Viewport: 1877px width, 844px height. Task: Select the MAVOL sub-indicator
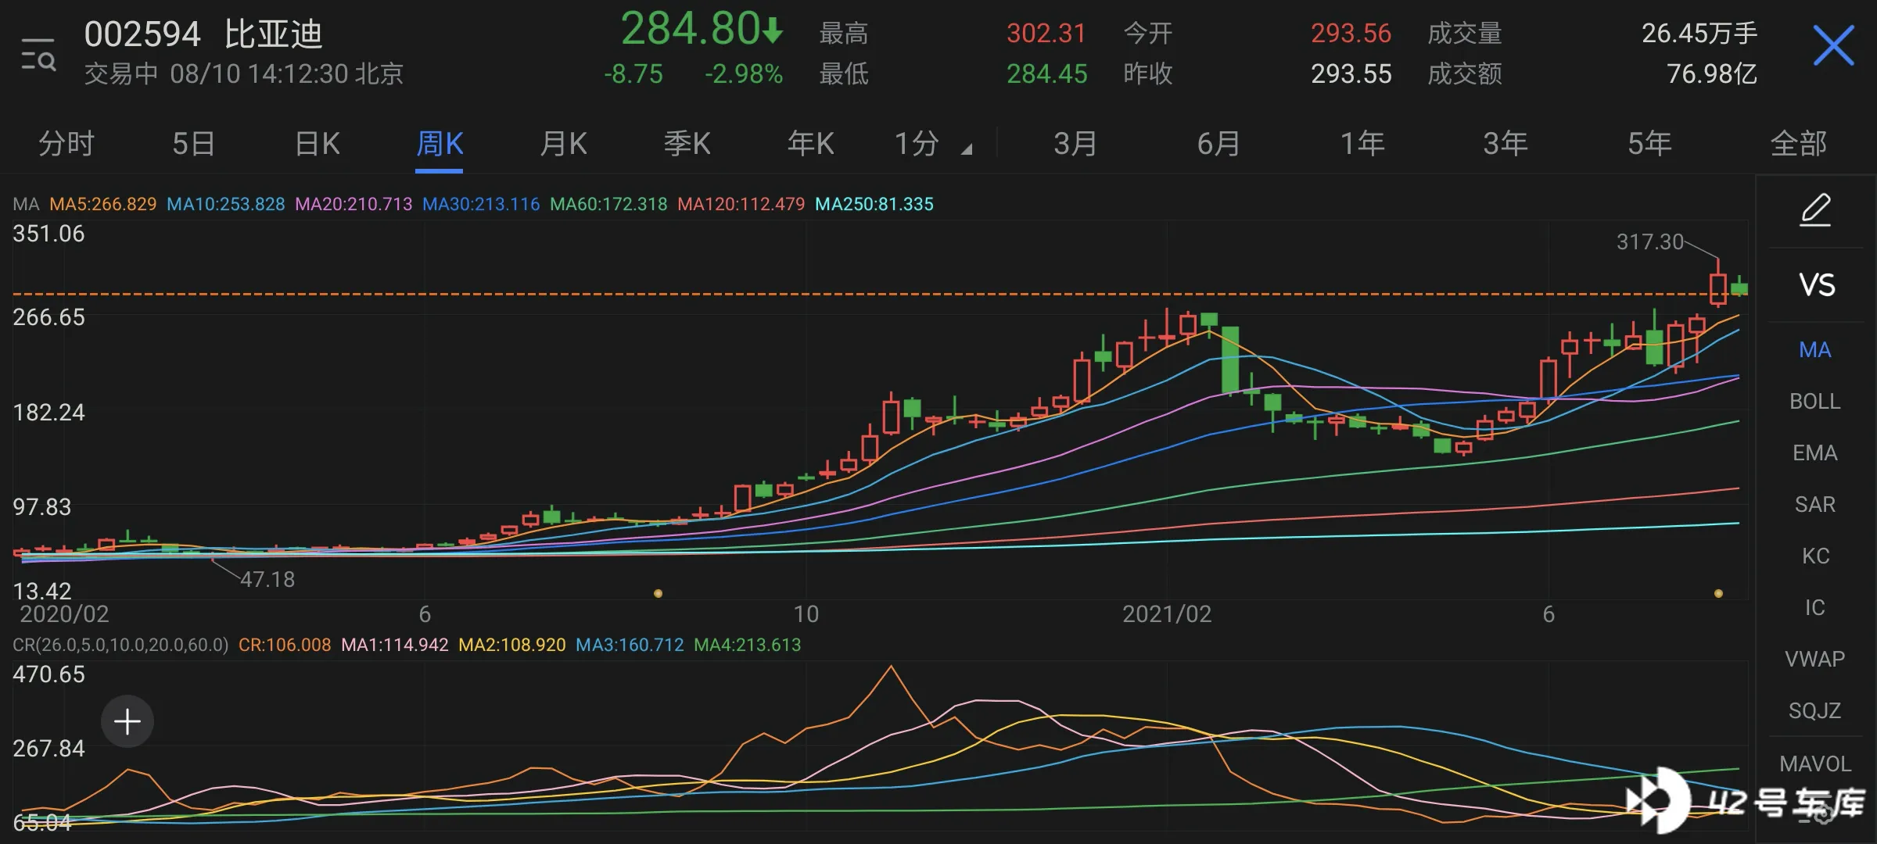tap(1815, 764)
